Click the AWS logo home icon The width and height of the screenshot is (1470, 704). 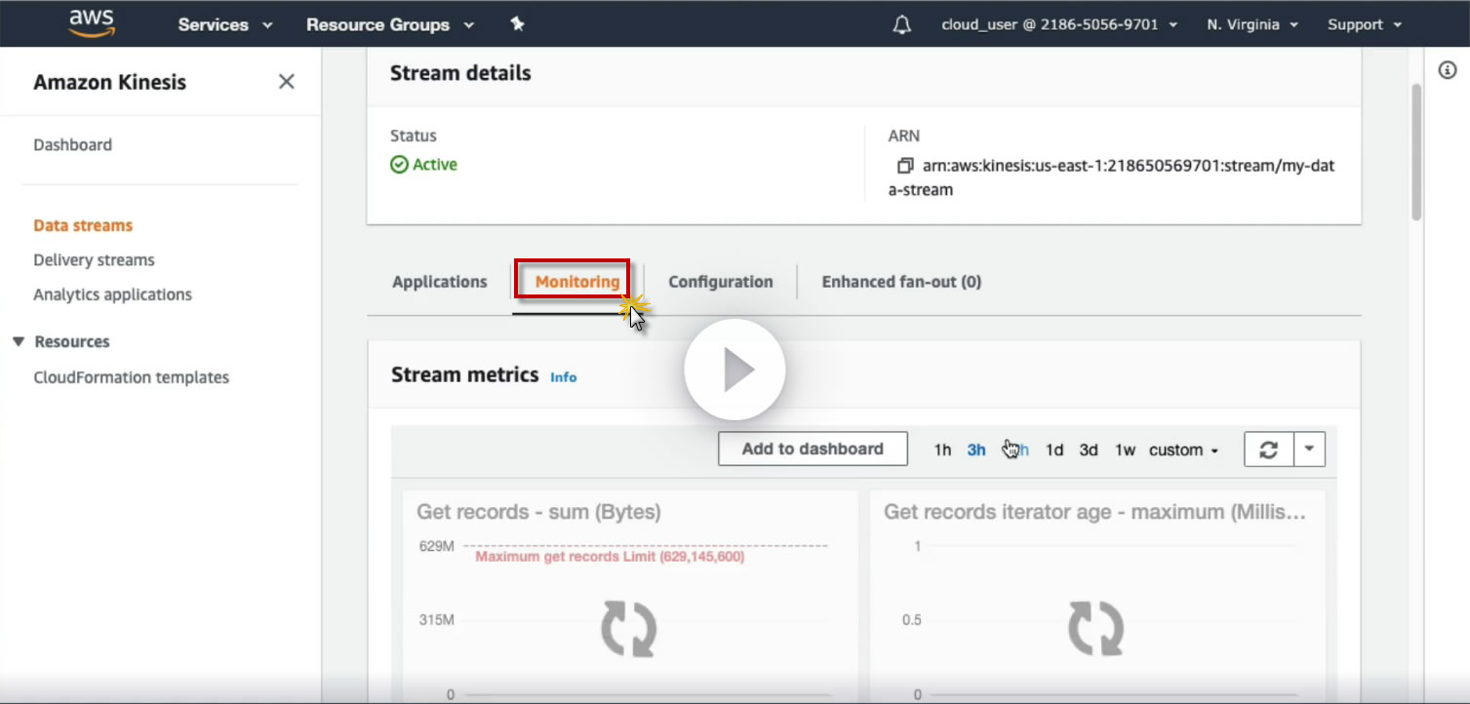pos(91,23)
